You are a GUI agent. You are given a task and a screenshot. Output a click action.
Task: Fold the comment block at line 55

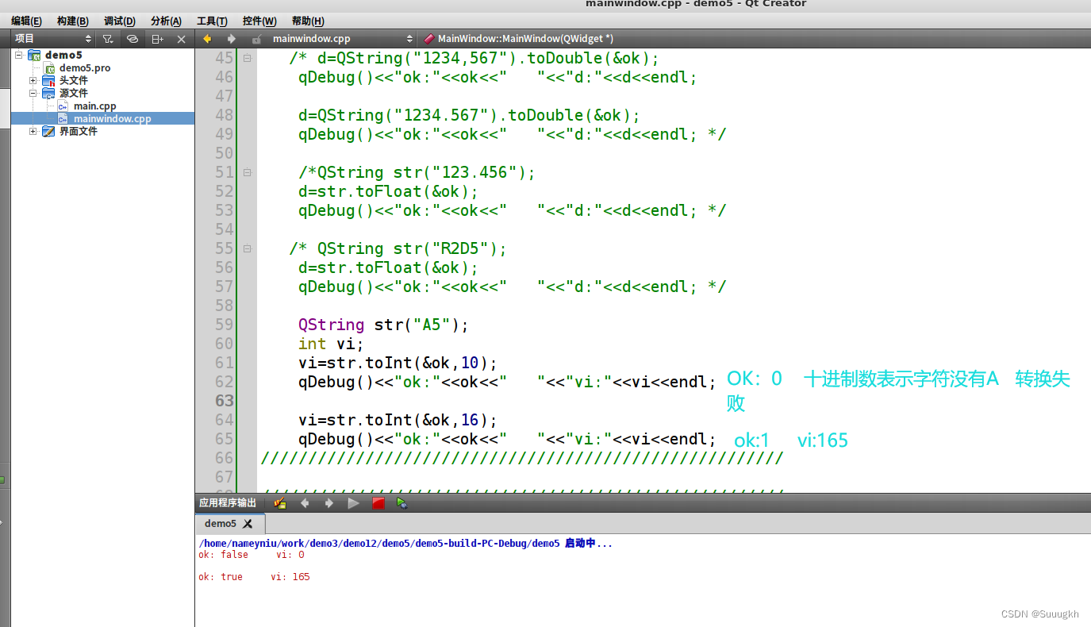pos(247,248)
